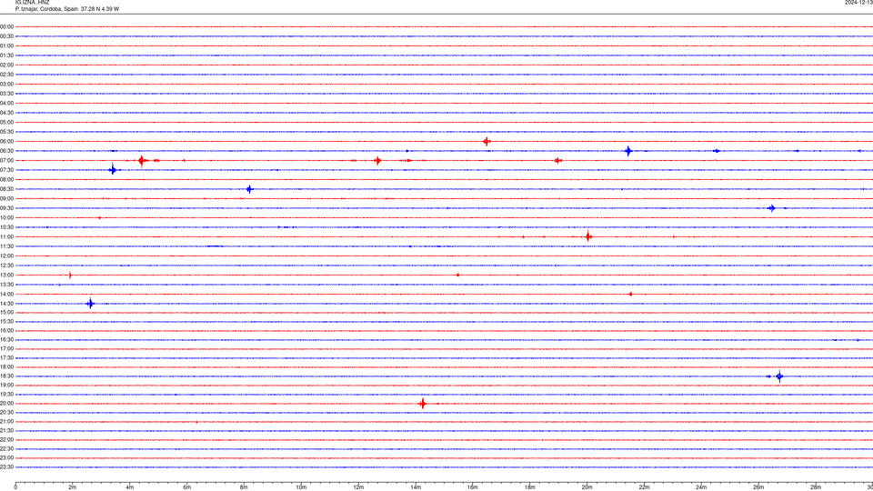Click the largest blue spike on the 06:30 trace
This screenshot has height=491, width=873.
pyautogui.click(x=628, y=151)
